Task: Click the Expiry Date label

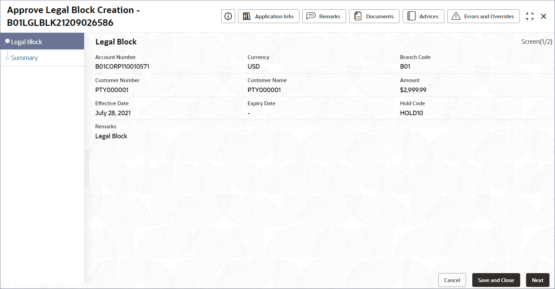Action: (261, 103)
